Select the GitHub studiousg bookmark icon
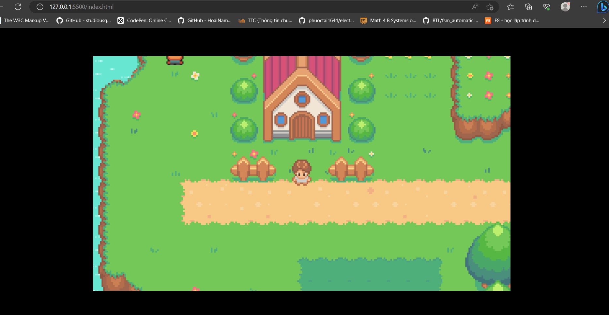 [x=60, y=21]
